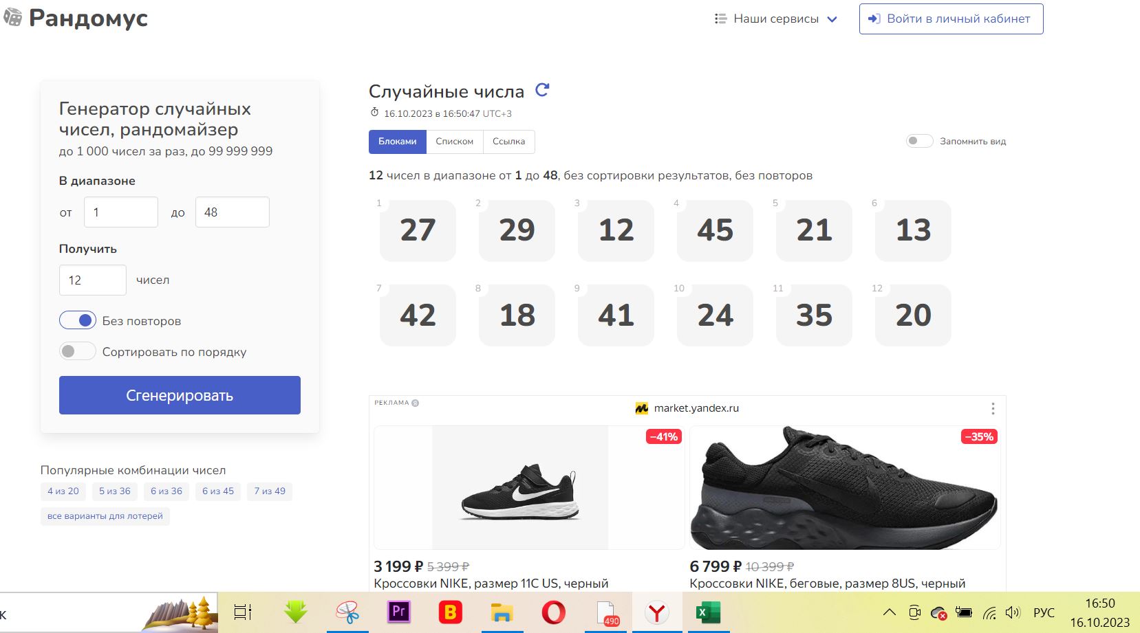
Task: Open the red B app in taskbar
Action: 451,612
